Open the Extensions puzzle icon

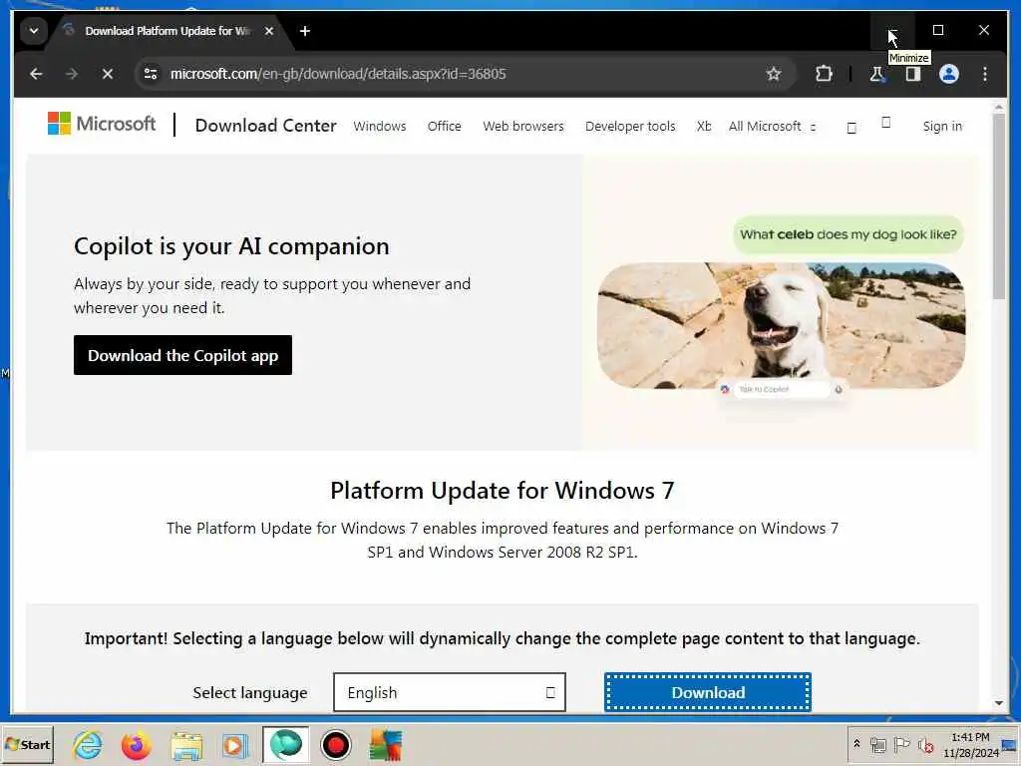[x=824, y=74]
